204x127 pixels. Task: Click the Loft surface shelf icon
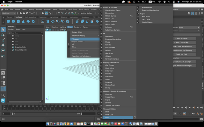click(x=48, y=21)
